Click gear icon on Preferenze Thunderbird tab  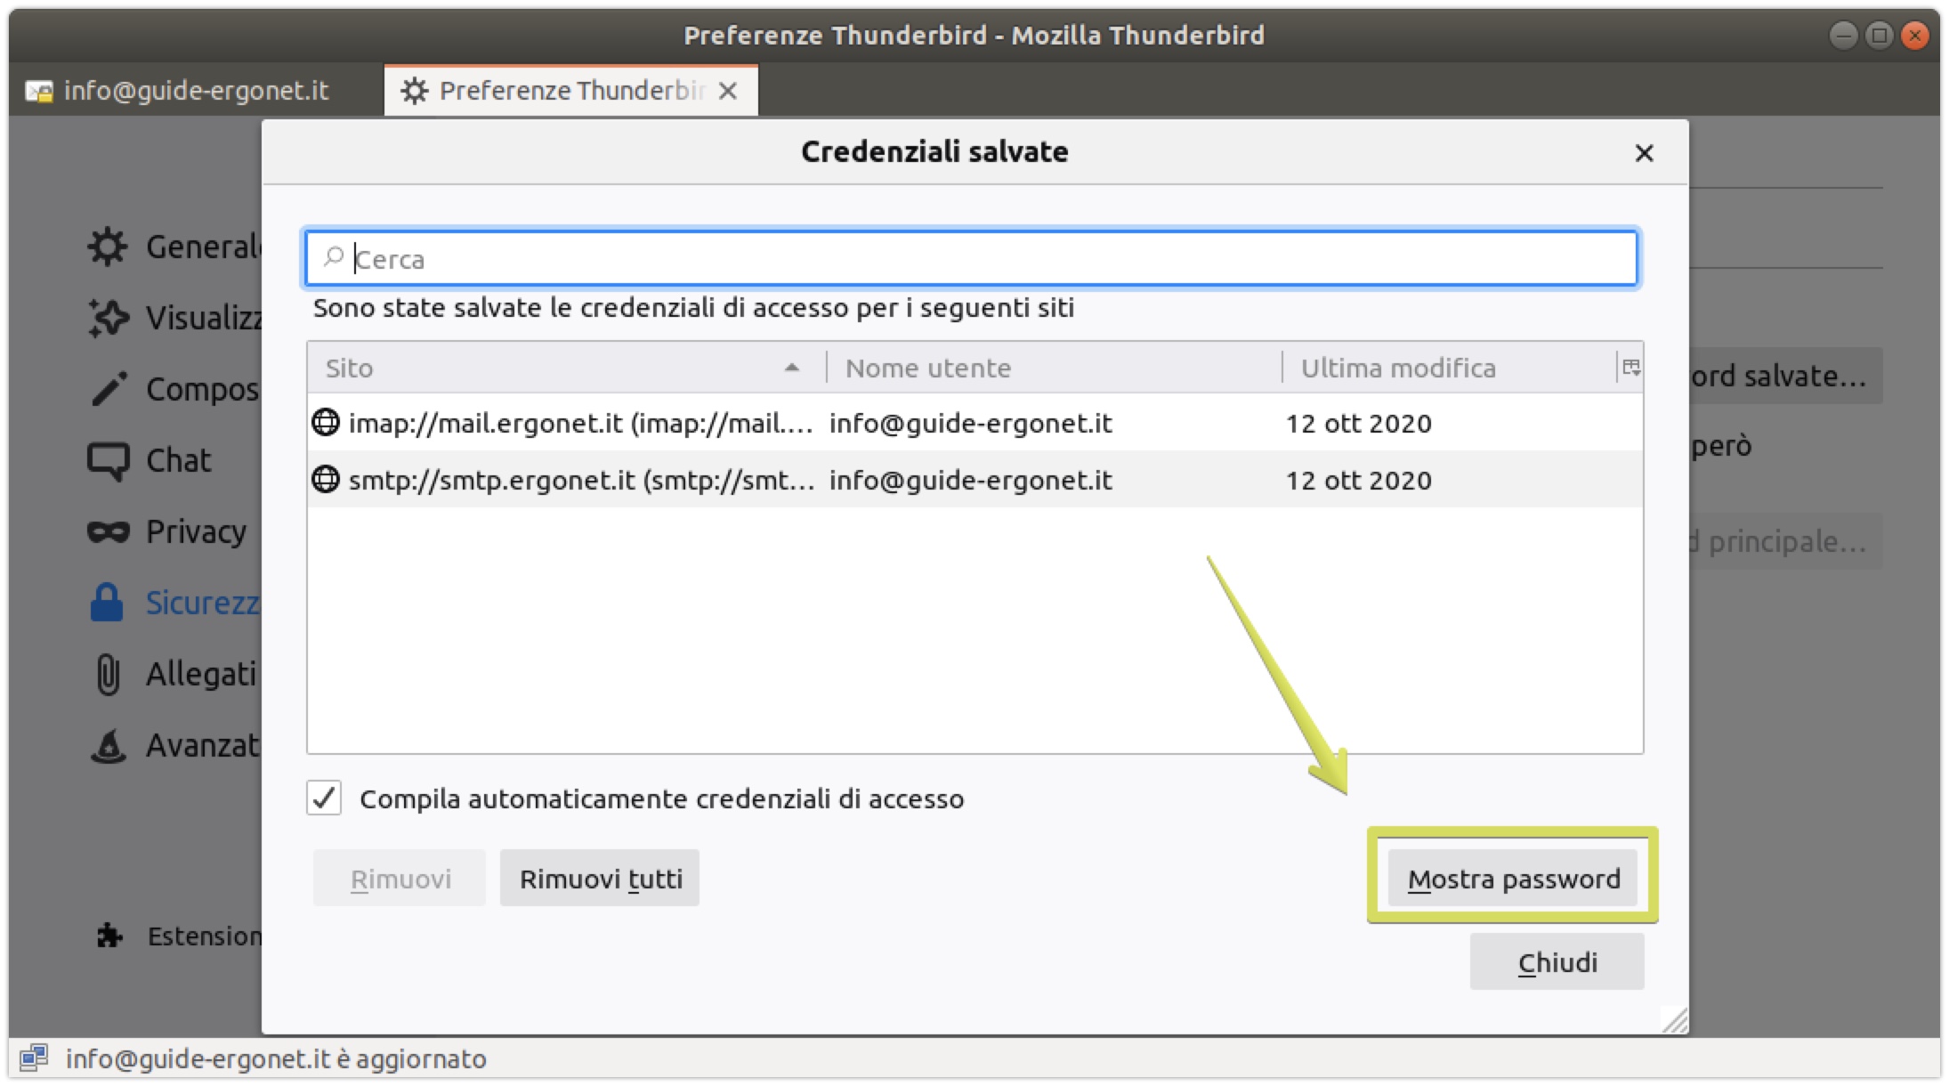click(x=414, y=91)
